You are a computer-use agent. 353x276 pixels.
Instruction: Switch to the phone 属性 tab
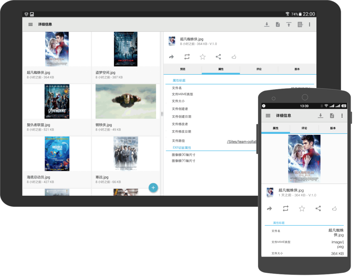[276, 128]
